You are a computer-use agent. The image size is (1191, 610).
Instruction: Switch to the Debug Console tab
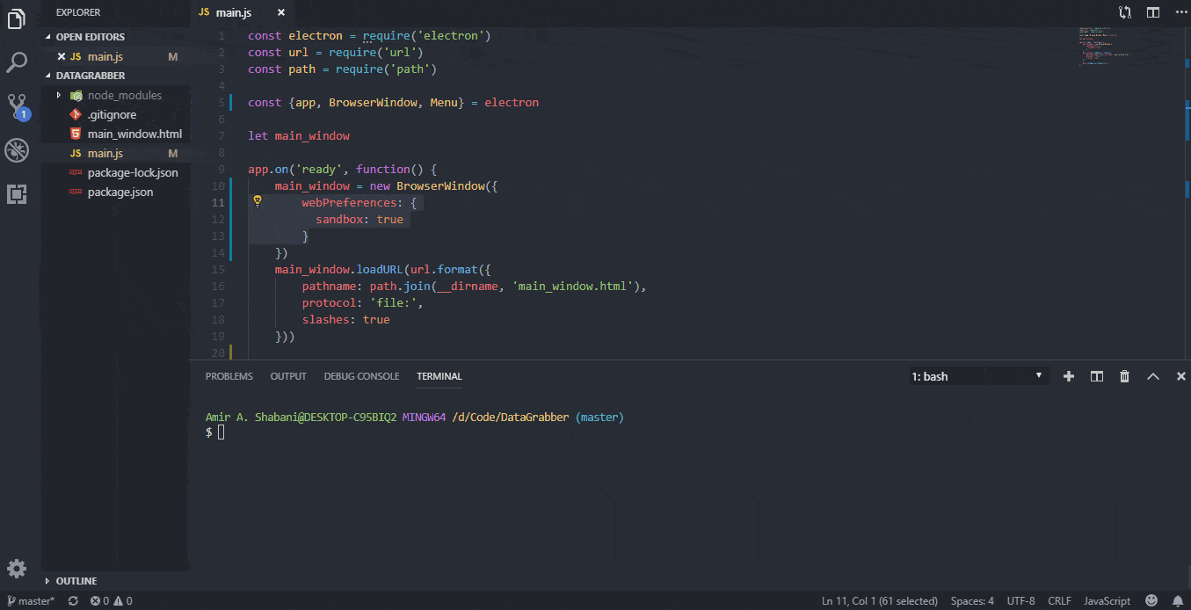coord(361,376)
